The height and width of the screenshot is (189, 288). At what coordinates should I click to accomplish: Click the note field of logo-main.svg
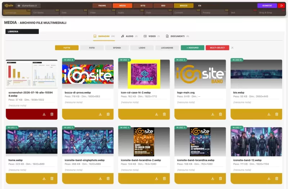pos(200,102)
